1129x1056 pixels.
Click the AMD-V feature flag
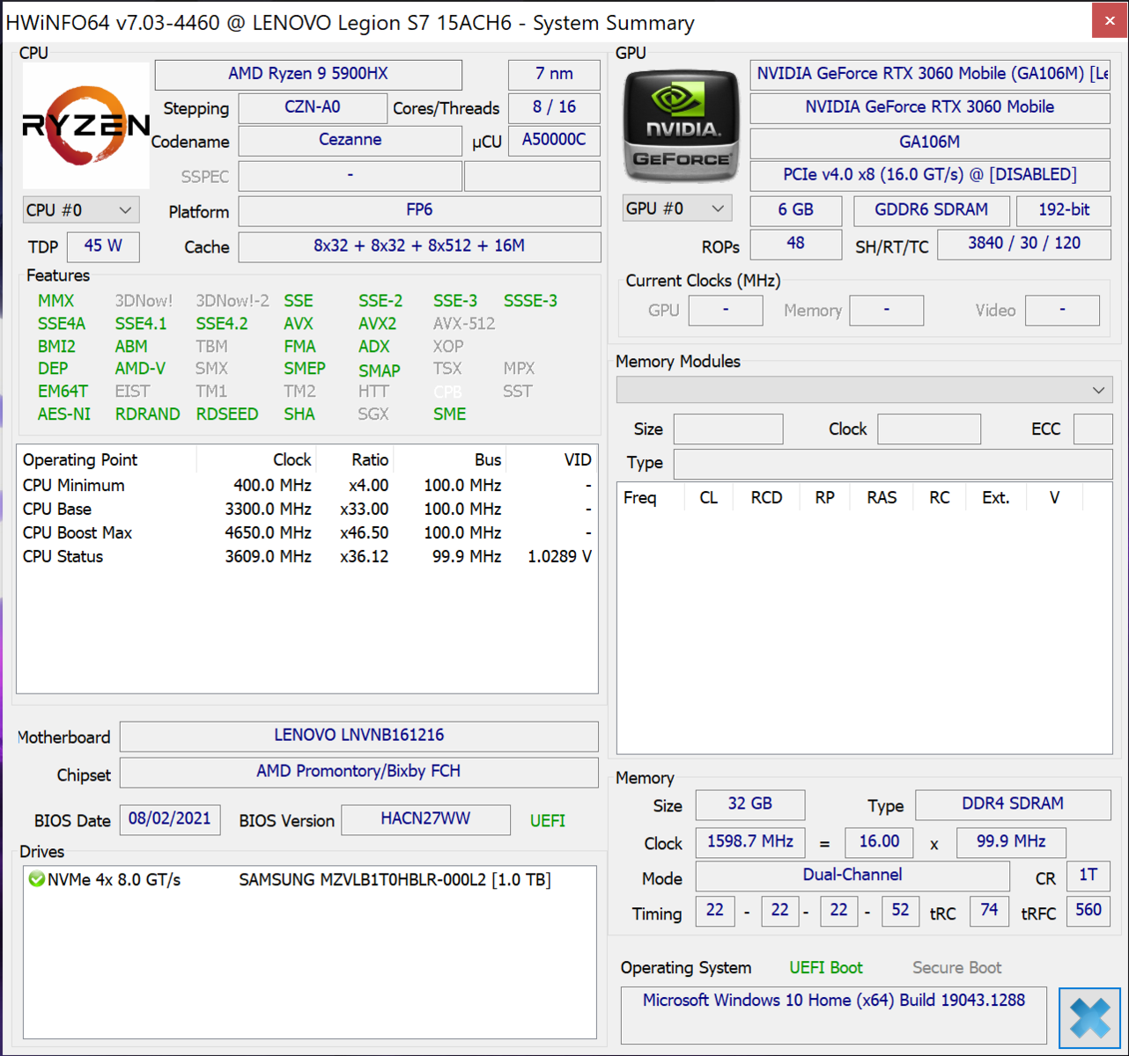(x=140, y=369)
